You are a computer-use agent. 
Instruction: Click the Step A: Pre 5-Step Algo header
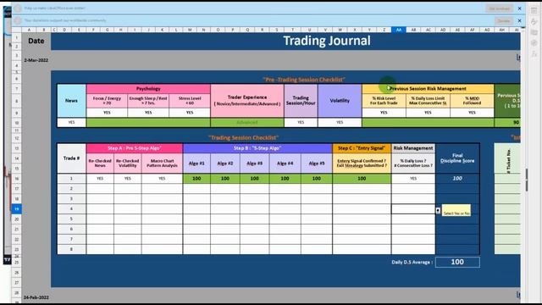(135, 148)
